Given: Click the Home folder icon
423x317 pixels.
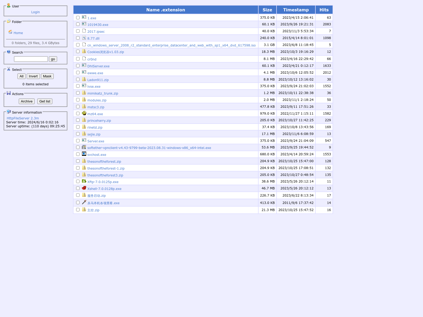Looking at the screenshot, I should coord(10,32).
